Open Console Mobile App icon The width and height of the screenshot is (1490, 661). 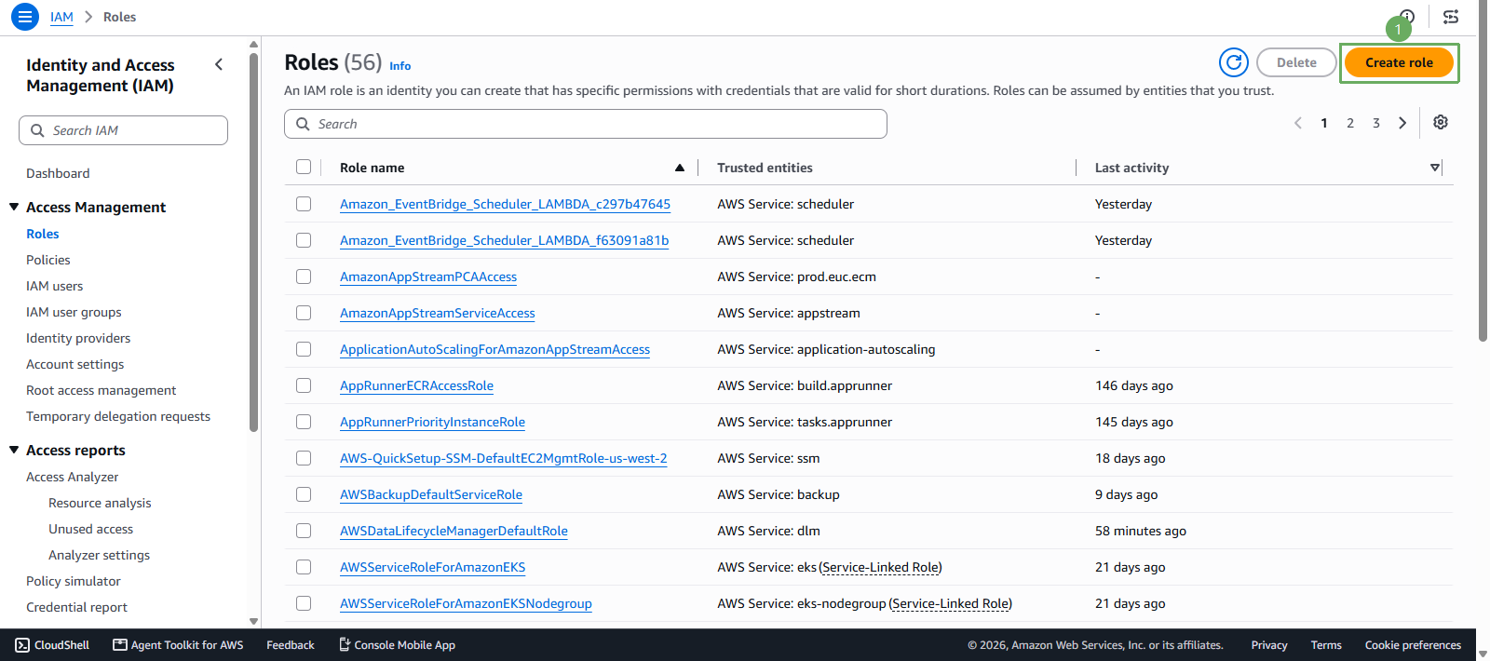tap(345, 644)
